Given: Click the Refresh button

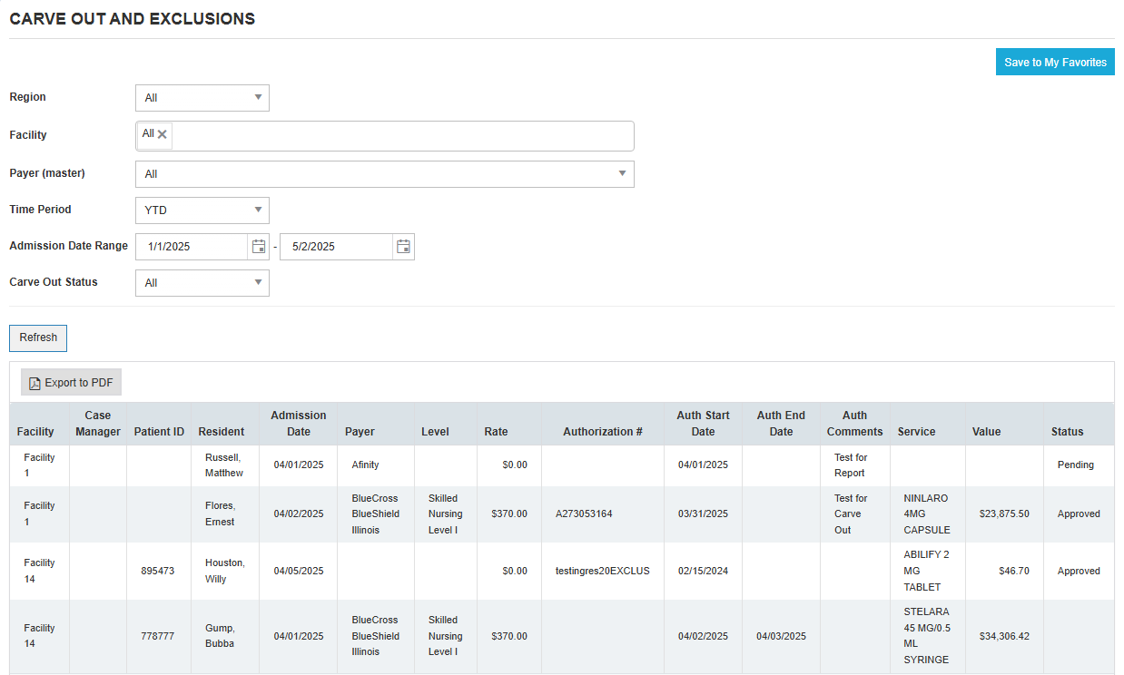Looking at the screenshot, I should click(x=38, y=337).
